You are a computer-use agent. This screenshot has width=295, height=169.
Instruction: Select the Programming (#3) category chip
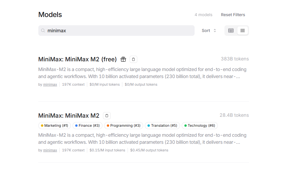click(x=124, y=125)
